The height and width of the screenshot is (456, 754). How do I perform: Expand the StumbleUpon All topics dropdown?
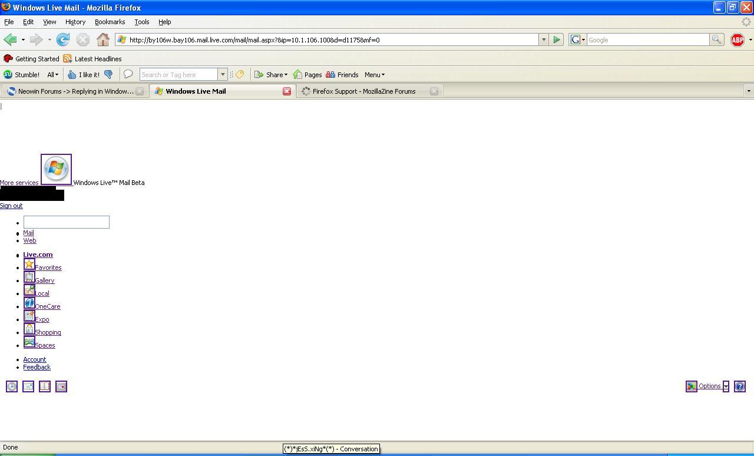[52, 75]
